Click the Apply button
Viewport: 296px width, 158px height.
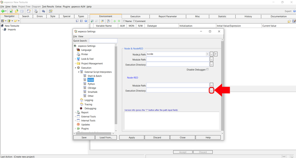(131, 137)
